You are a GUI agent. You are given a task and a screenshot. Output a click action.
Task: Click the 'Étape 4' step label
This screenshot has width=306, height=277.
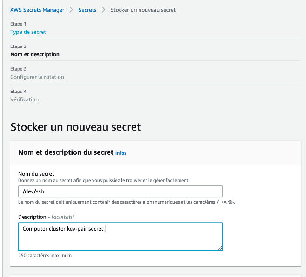click(19, 91)
